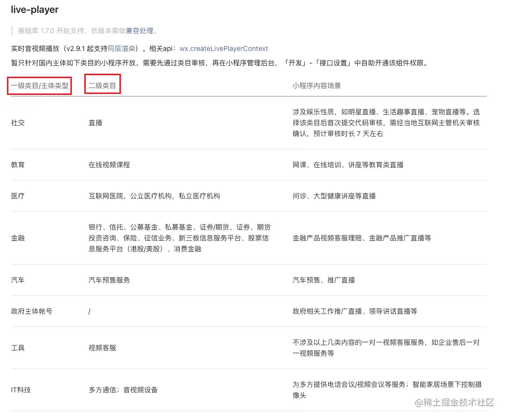
Task: Click the 汽车预售服务 cell
Action: coord(109,280)
